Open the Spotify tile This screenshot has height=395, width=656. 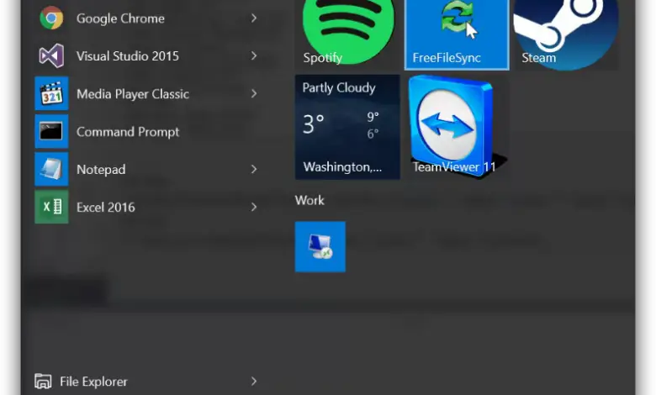347,34
